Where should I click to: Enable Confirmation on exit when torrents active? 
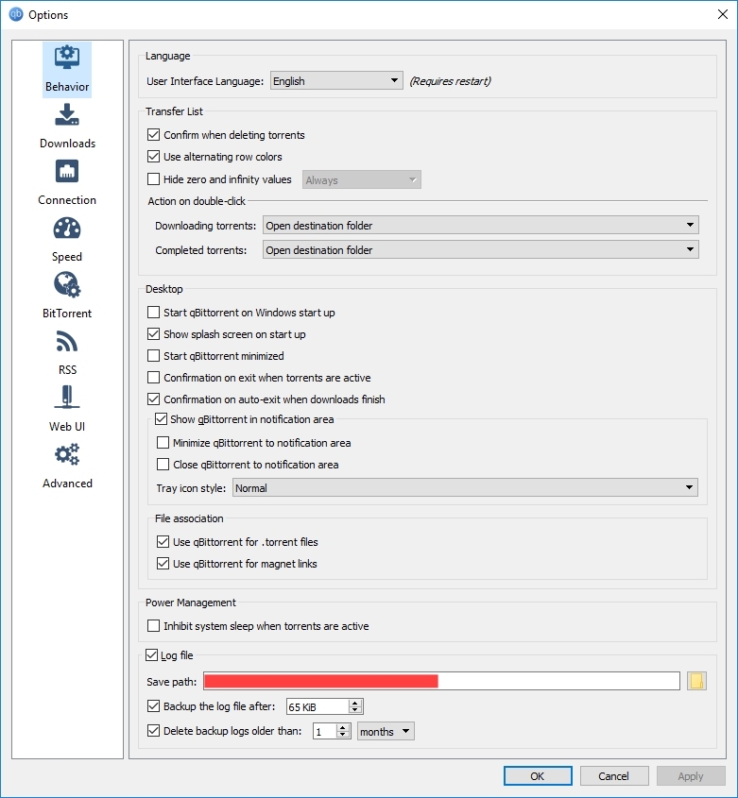tap(153, 378)
